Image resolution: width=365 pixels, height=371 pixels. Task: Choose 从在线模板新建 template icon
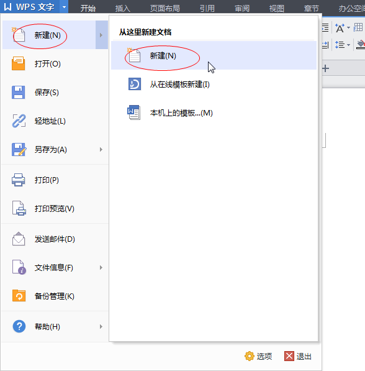click(135, 85)
